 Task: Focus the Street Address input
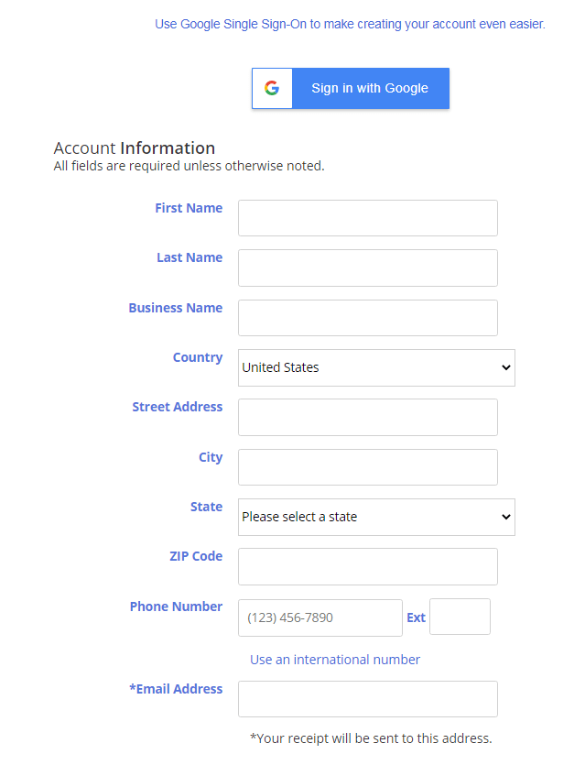tap(367, 417)
